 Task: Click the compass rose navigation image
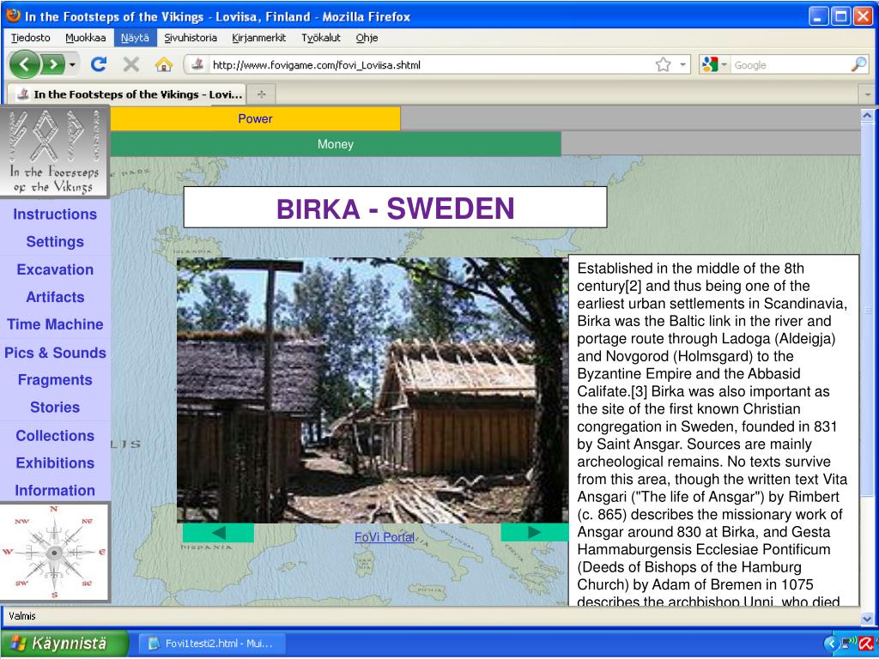pyautogui.click(x=54, y=552)
